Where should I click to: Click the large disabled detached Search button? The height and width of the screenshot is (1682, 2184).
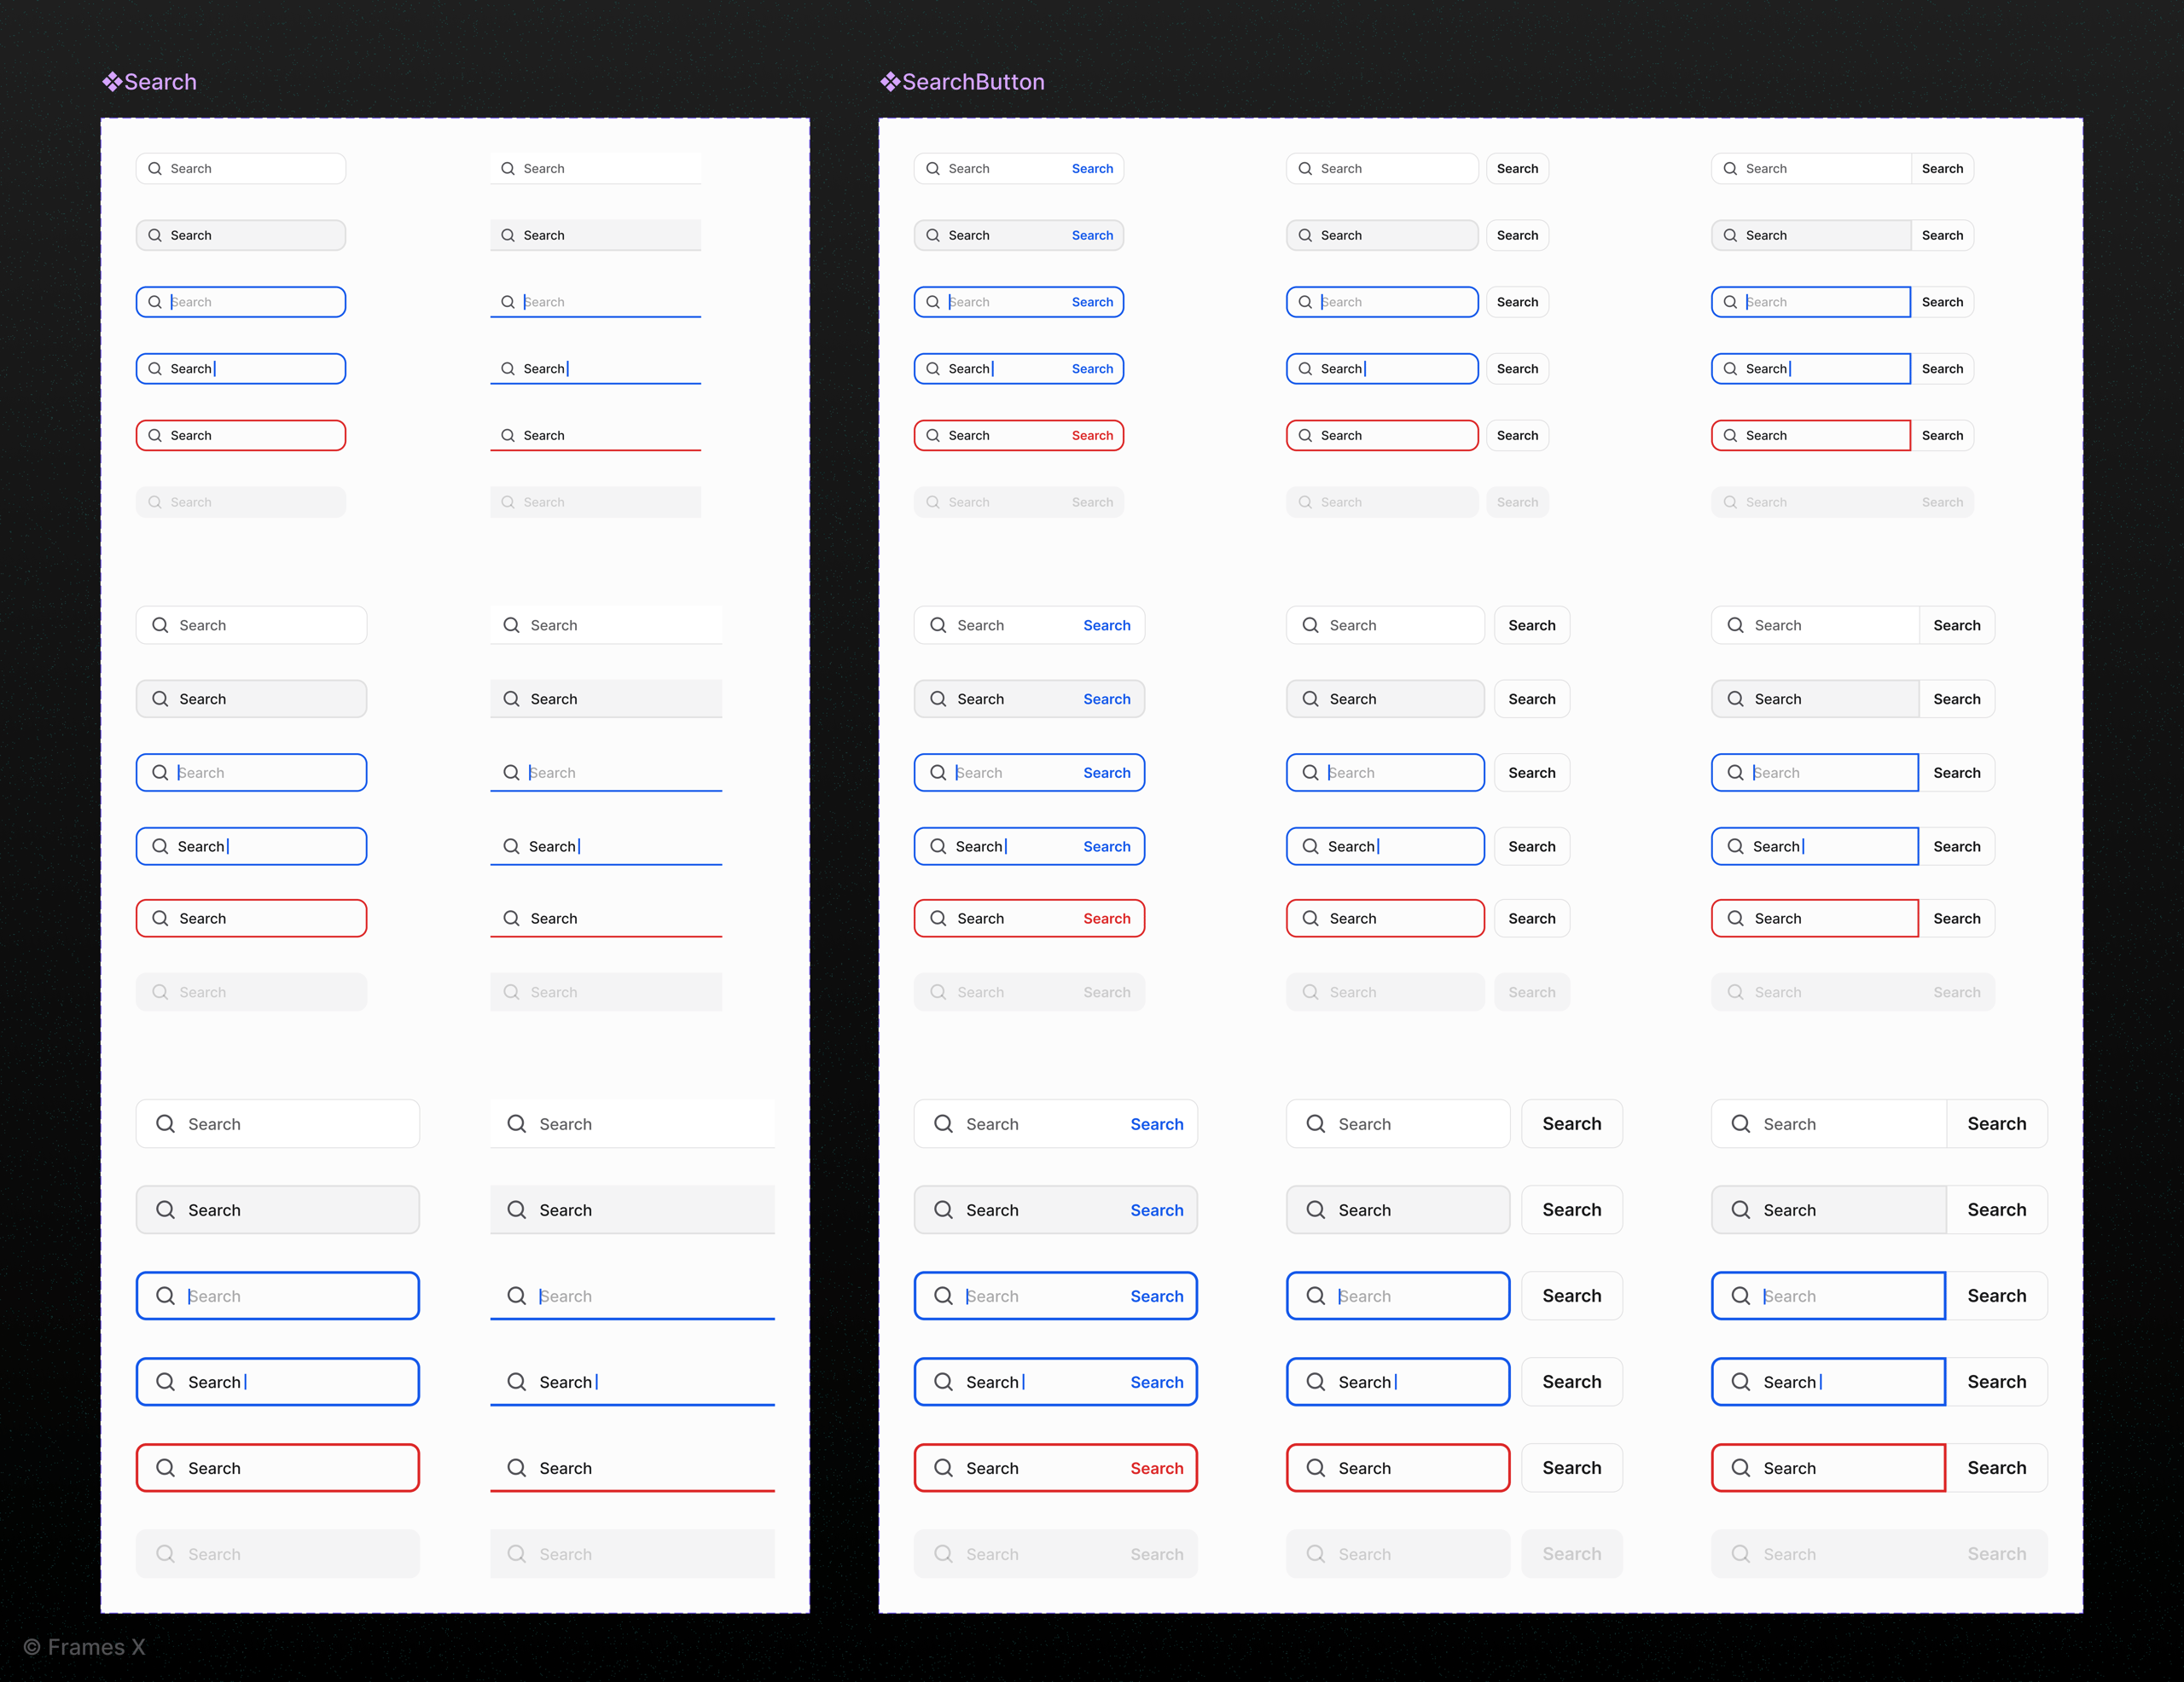(x=1572, y=1553)
